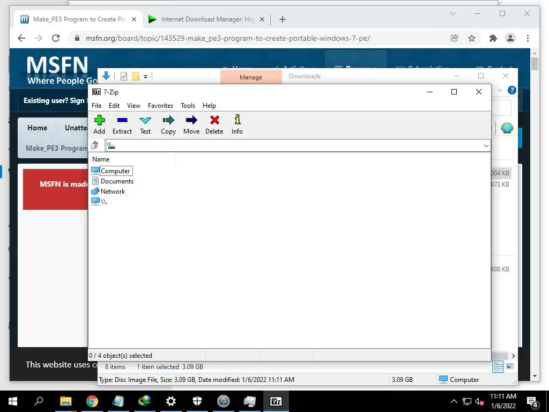Image resolution: width=549 pixels, height=412 pixels.
Task: Open Settings gear from the taskbar
Action: pos(171,401)
